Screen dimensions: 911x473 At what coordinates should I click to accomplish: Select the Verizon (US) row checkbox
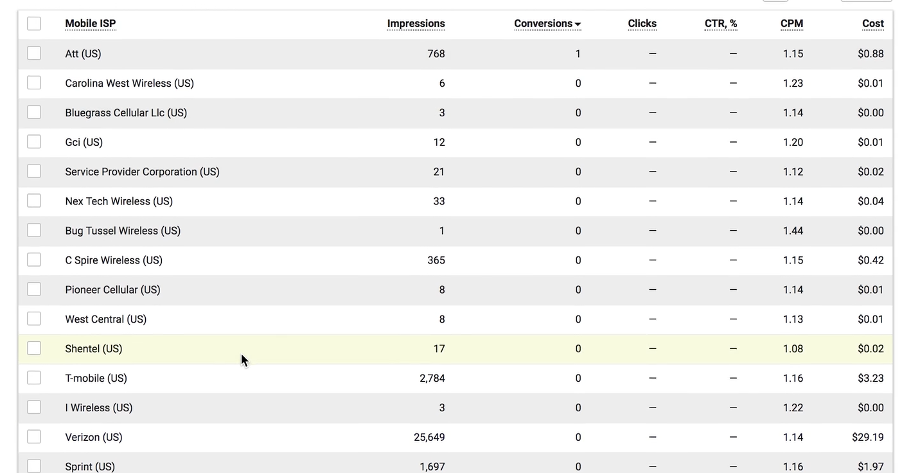[x=34, y=437]
